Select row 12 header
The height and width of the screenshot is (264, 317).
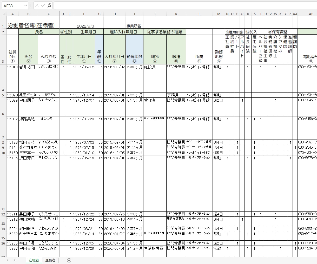3,214
